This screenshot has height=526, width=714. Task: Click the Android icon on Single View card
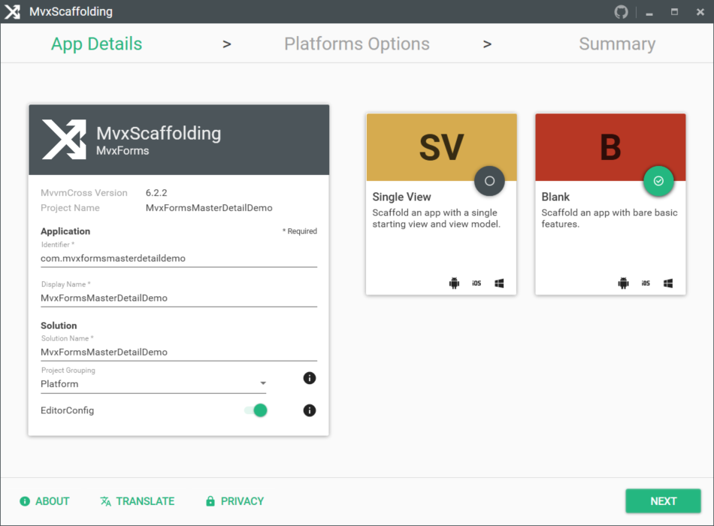click(x=454, y=283)
